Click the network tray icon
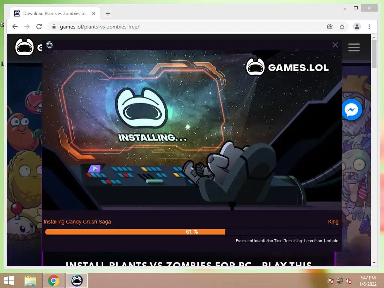This screenshot has width=384, height=288. tap(340, 281)
